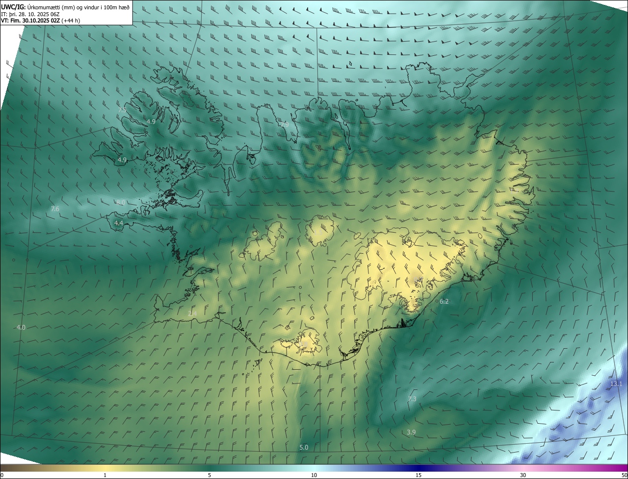Viewport: 628px width, 479px height.
Task: Click the map value label 7.6
Action: pos(55,209)
